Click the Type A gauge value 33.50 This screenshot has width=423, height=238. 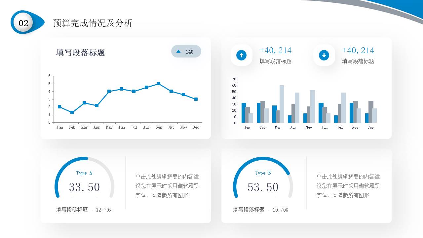tap(84, 187)
